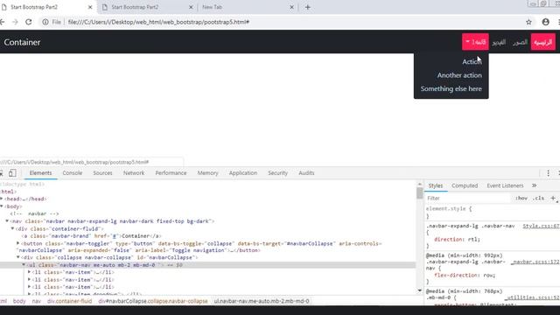Click the red الرئيسية nav button
The width and height of the screenshot is (560, 315).
(x=542, y=42)
